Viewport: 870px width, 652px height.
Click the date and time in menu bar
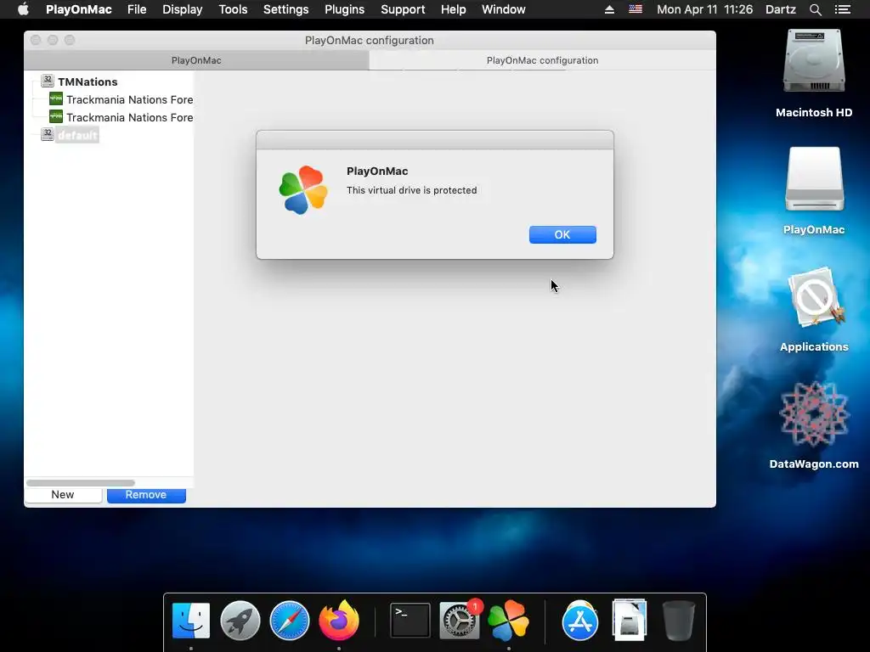704,9
